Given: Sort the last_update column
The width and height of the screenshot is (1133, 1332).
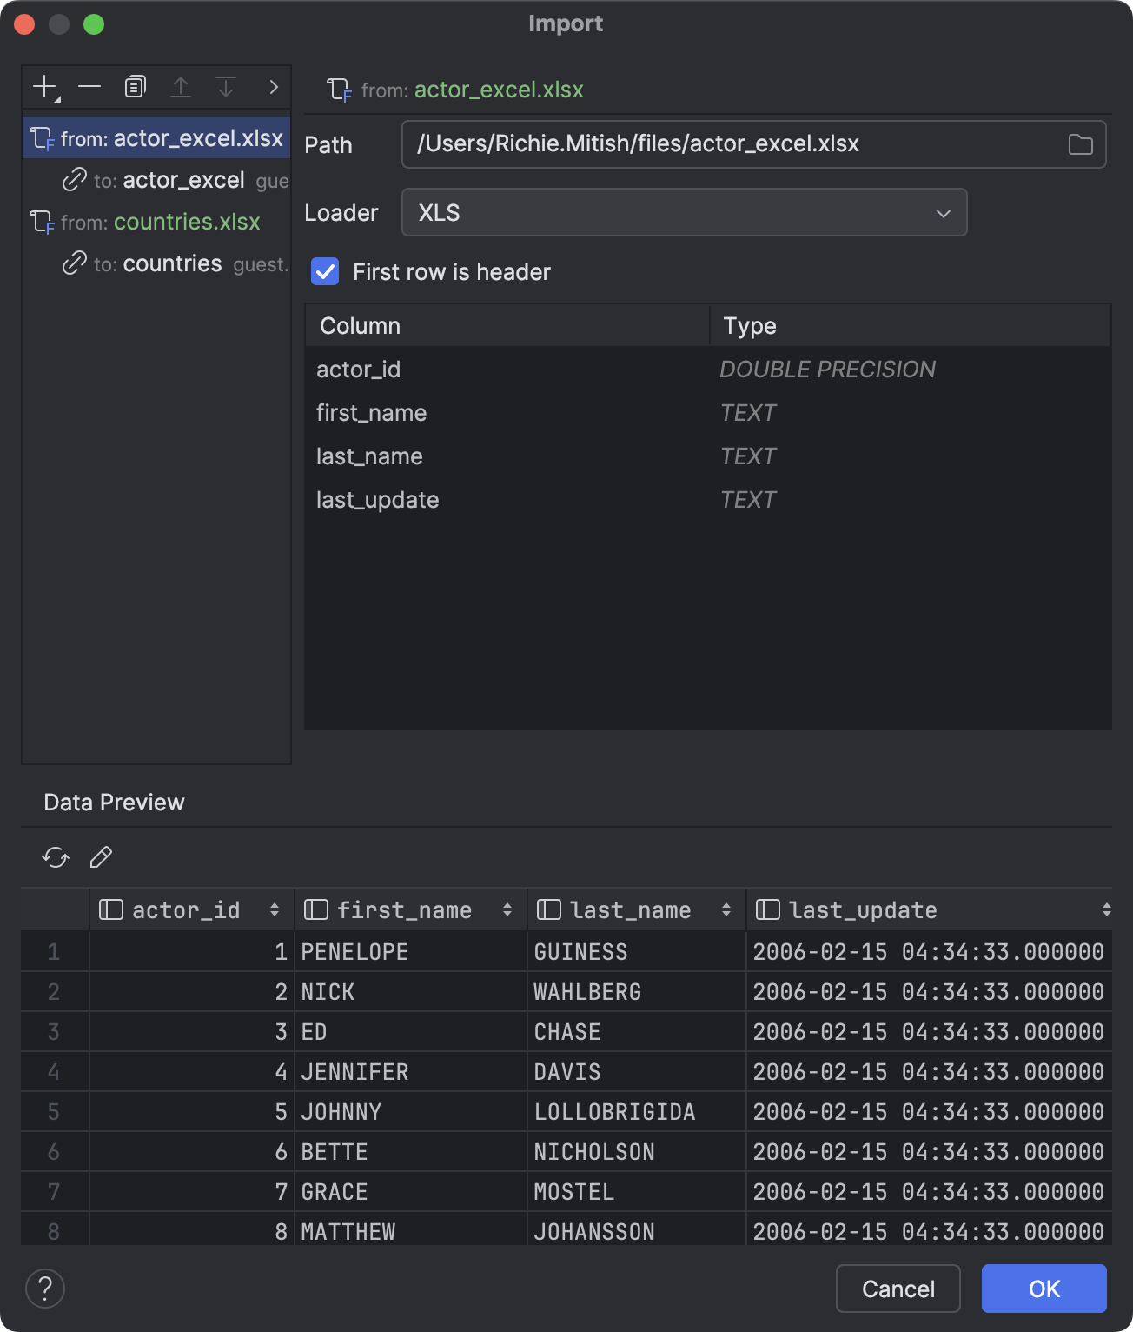Looking at the screenshot, I should pos(1107,909).
